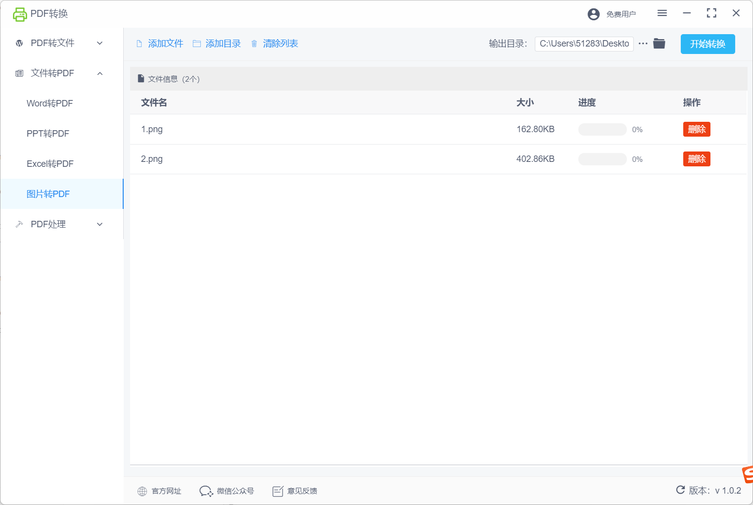Viewport: 753px width, 505px height.
Task: Toggle the fullscreen window button
Action: (711, 13)
